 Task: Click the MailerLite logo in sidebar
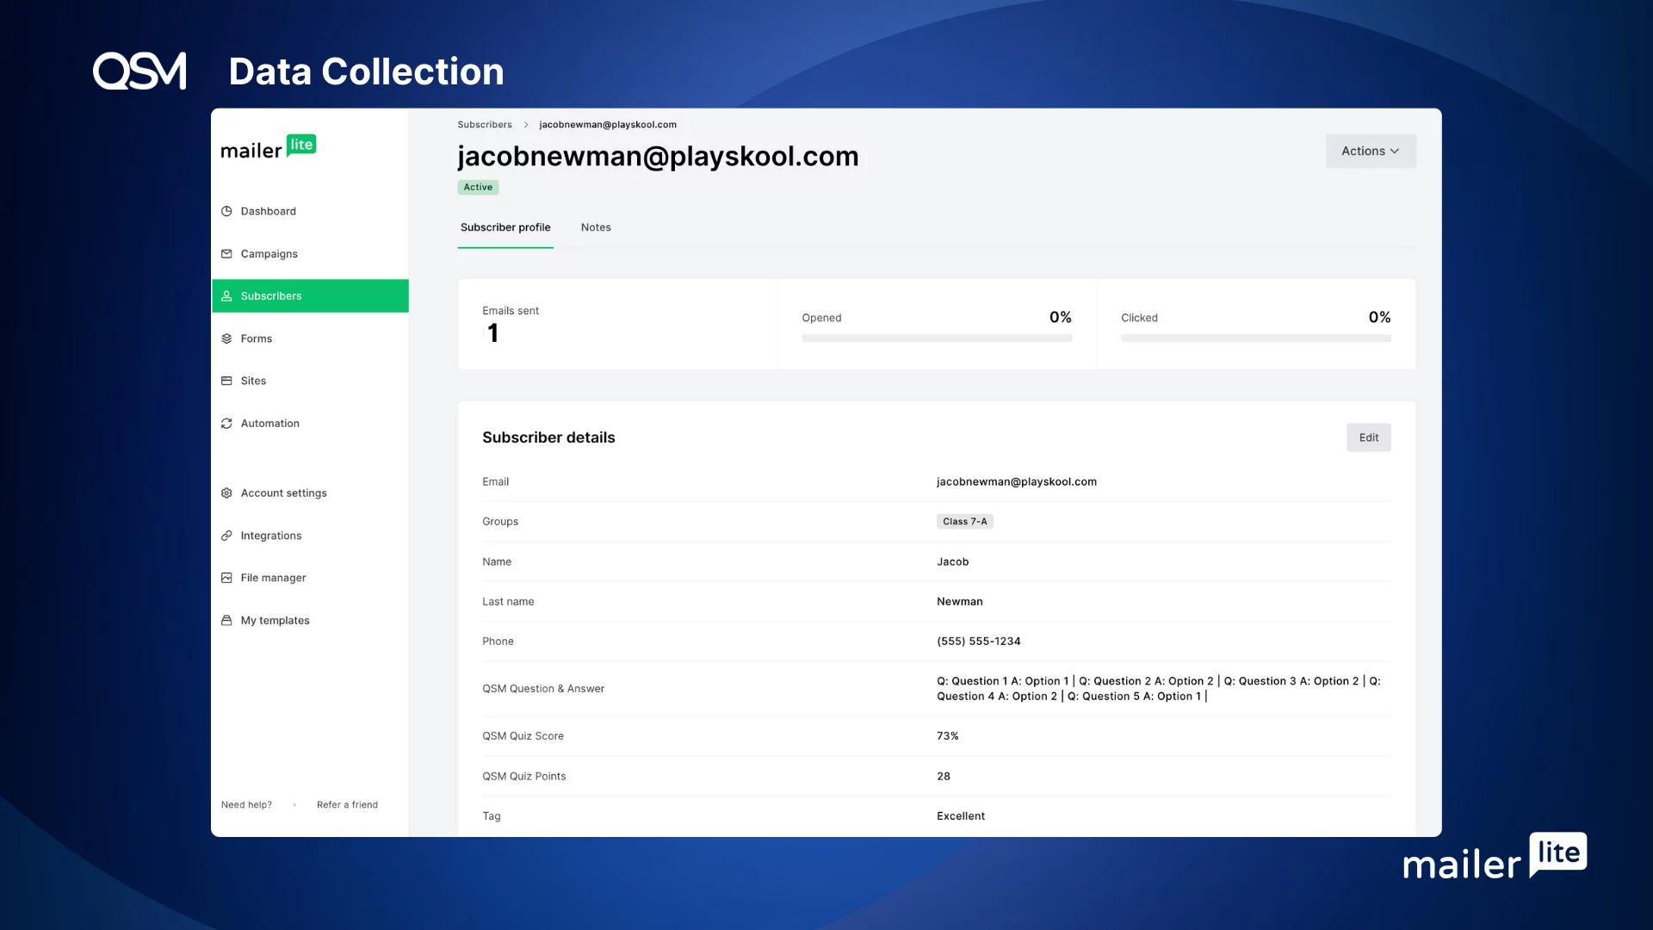click(269, 147)
